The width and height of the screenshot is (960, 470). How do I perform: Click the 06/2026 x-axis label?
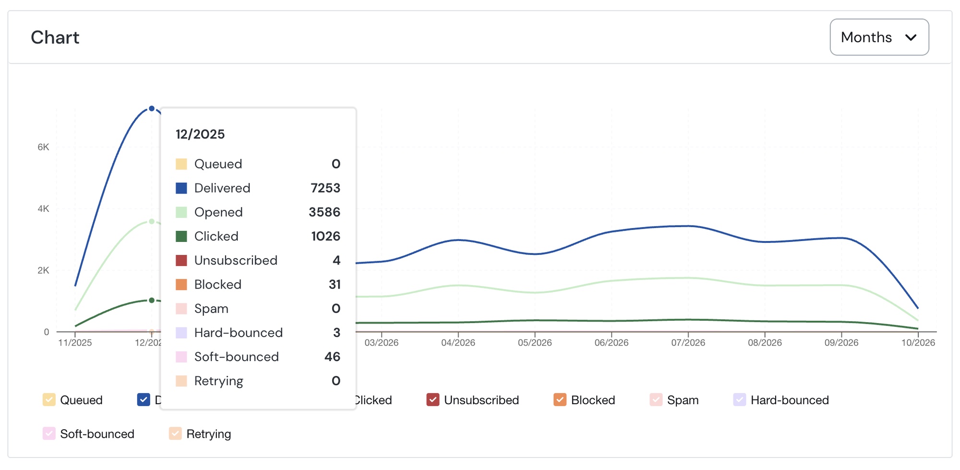click(612, 343)
